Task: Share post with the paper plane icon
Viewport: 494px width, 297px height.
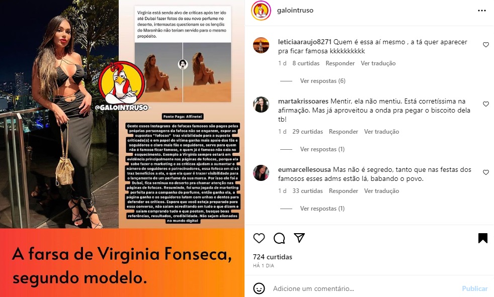Action: (x=299, y=238)
